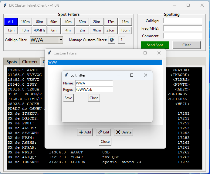Focus the Freq(MHz) input field
Image resolution: width=210 pixels, height=174 pixels.
click(183, 28)
